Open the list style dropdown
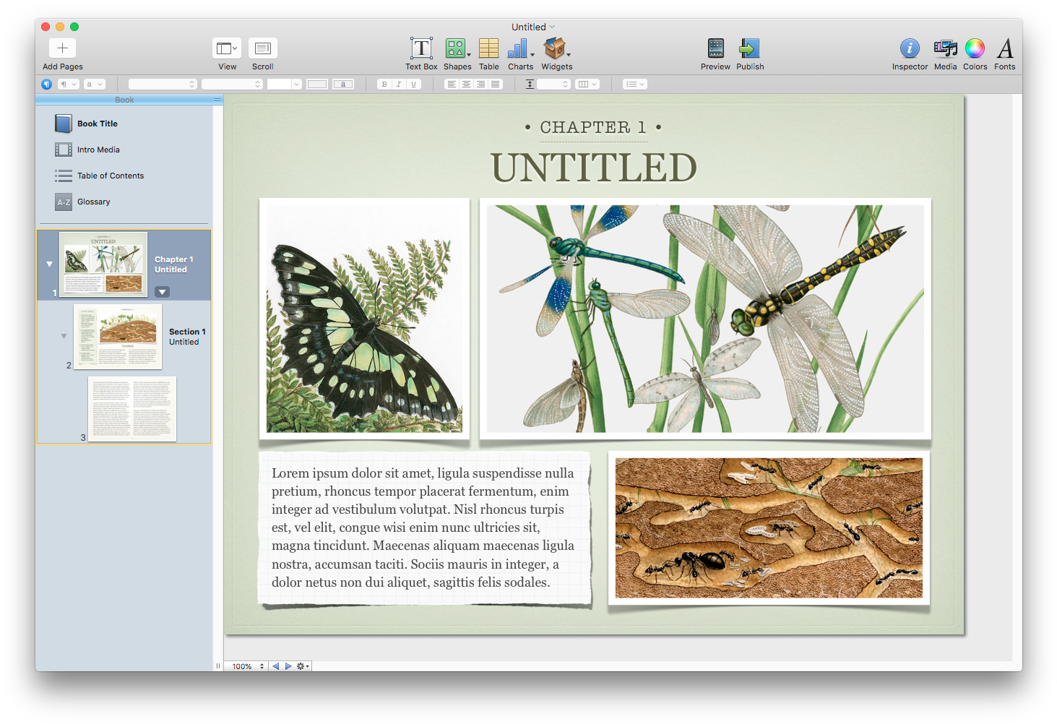The height and width of the screenshot is (724, 1057). pyautogui.click(x=634, y=84)
